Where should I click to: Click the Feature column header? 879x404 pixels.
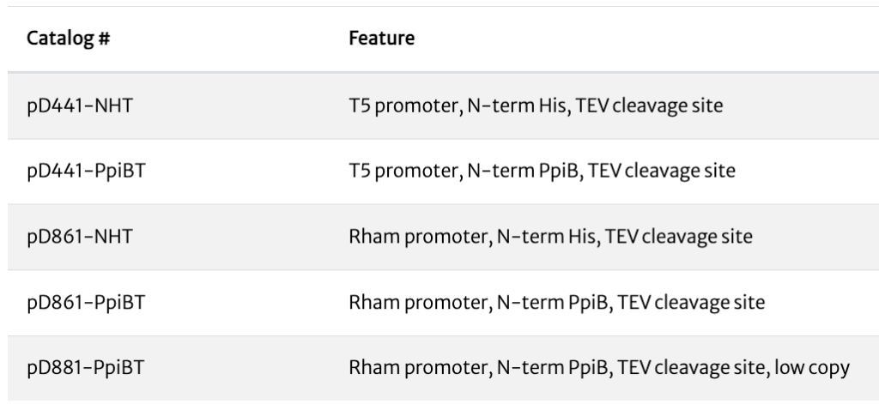382,38
